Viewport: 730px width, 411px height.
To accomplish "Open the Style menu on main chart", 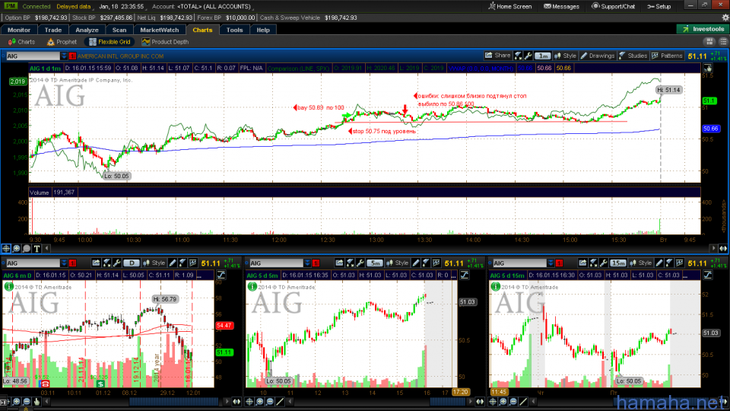I will [x=565, y=56].
